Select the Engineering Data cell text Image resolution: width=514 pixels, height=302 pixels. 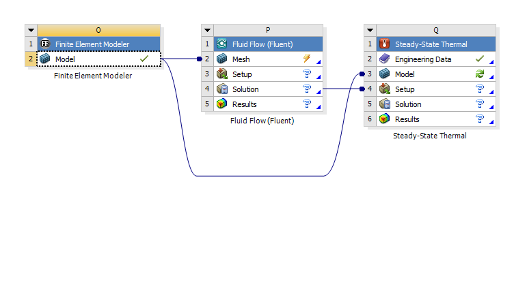click(423, 59)
